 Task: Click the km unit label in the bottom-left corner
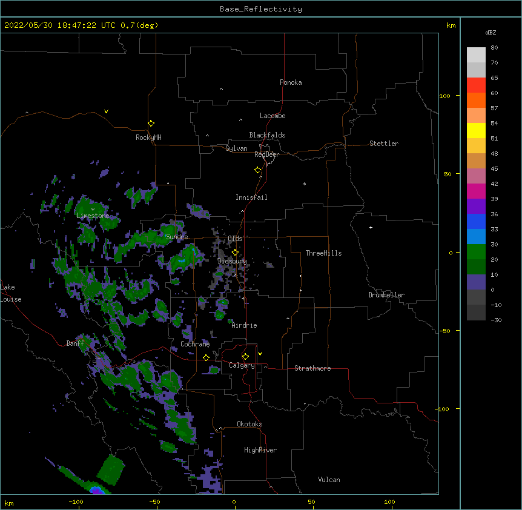[x=9, y=503]
